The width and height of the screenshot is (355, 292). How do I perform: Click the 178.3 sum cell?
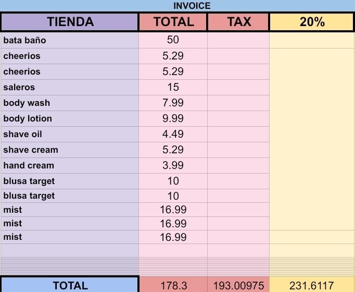[x=173, y=285]
